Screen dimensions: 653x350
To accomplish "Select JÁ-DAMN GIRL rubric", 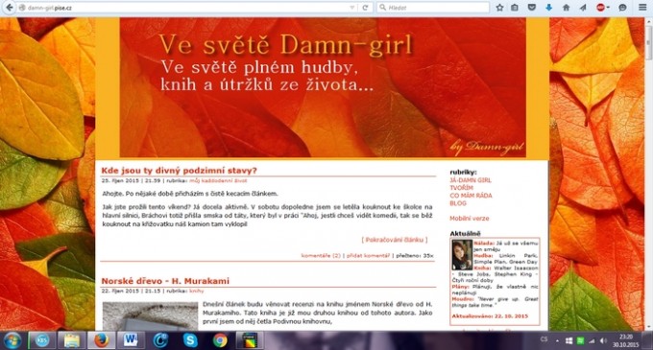I will pos(471,180).
